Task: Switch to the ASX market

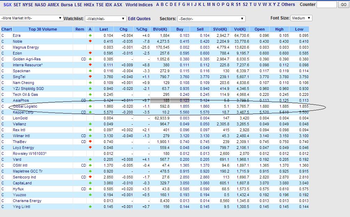Action: (x=118, y=5)
